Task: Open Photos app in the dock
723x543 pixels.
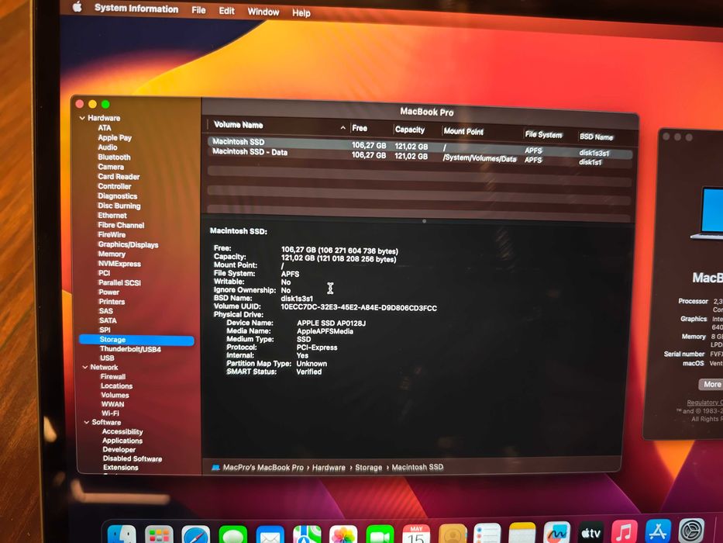Action: pos(343,535)
